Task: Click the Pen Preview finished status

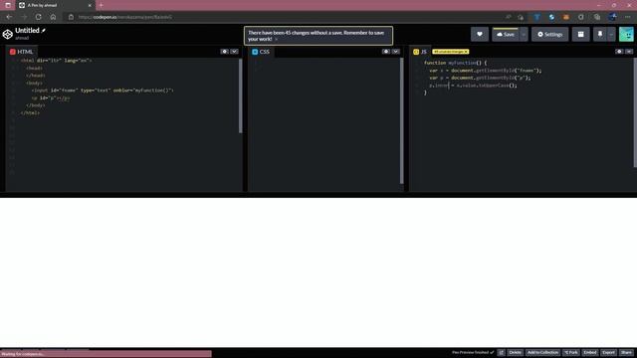Action: [473, 352]
